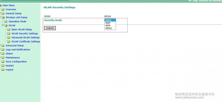Click the WLAN Certificate Settings folder icon
This screenshot has width=222, height=102.
pos(9,42)
